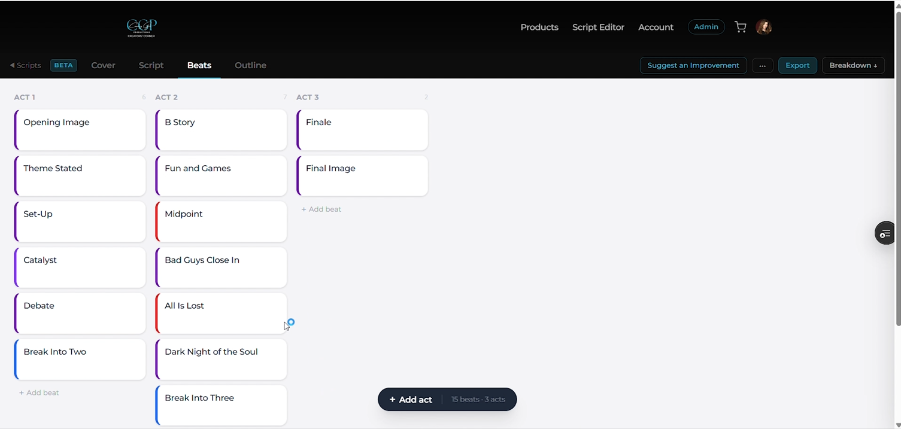901x429 pixels.
Task: Add a beat under Act 3
Action: (x=321, y=209)
